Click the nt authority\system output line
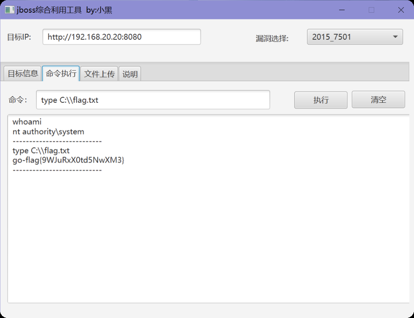 coord(48,132)
